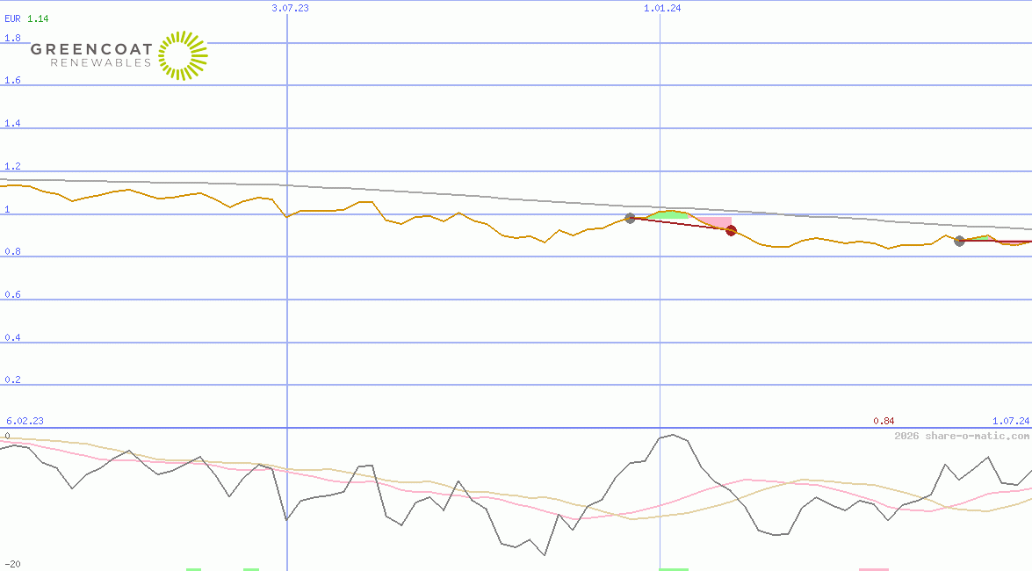Select the red marker dot below the trendline
Screen dimensions: 1032x571
point(731,231)
